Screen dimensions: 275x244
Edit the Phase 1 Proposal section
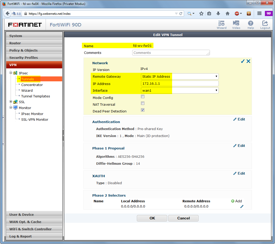tap(239, 146)
